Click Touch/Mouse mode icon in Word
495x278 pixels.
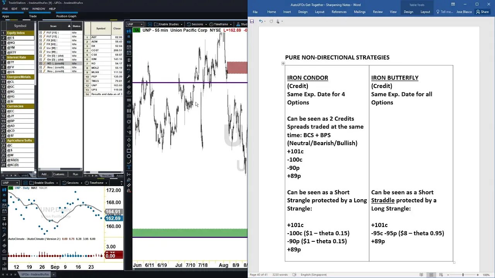click(x=278, y=21)
